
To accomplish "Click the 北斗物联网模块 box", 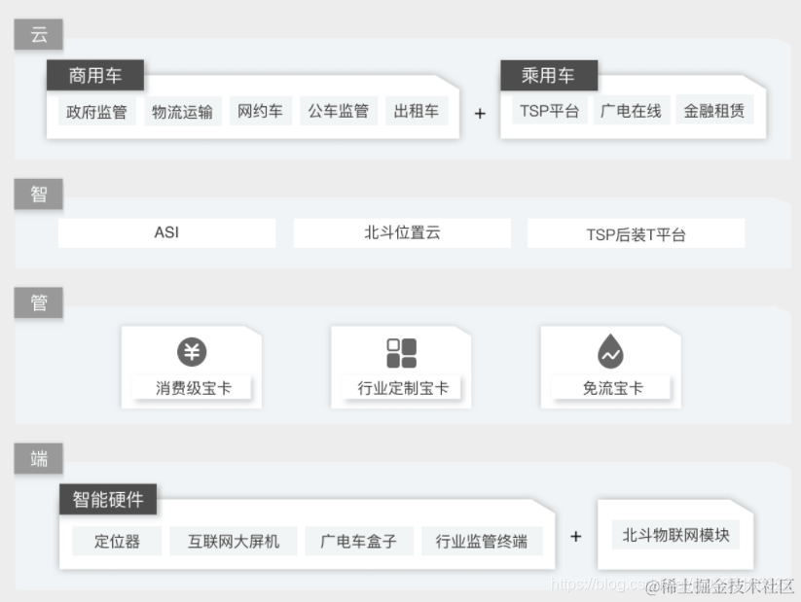I will coord(675,535).
